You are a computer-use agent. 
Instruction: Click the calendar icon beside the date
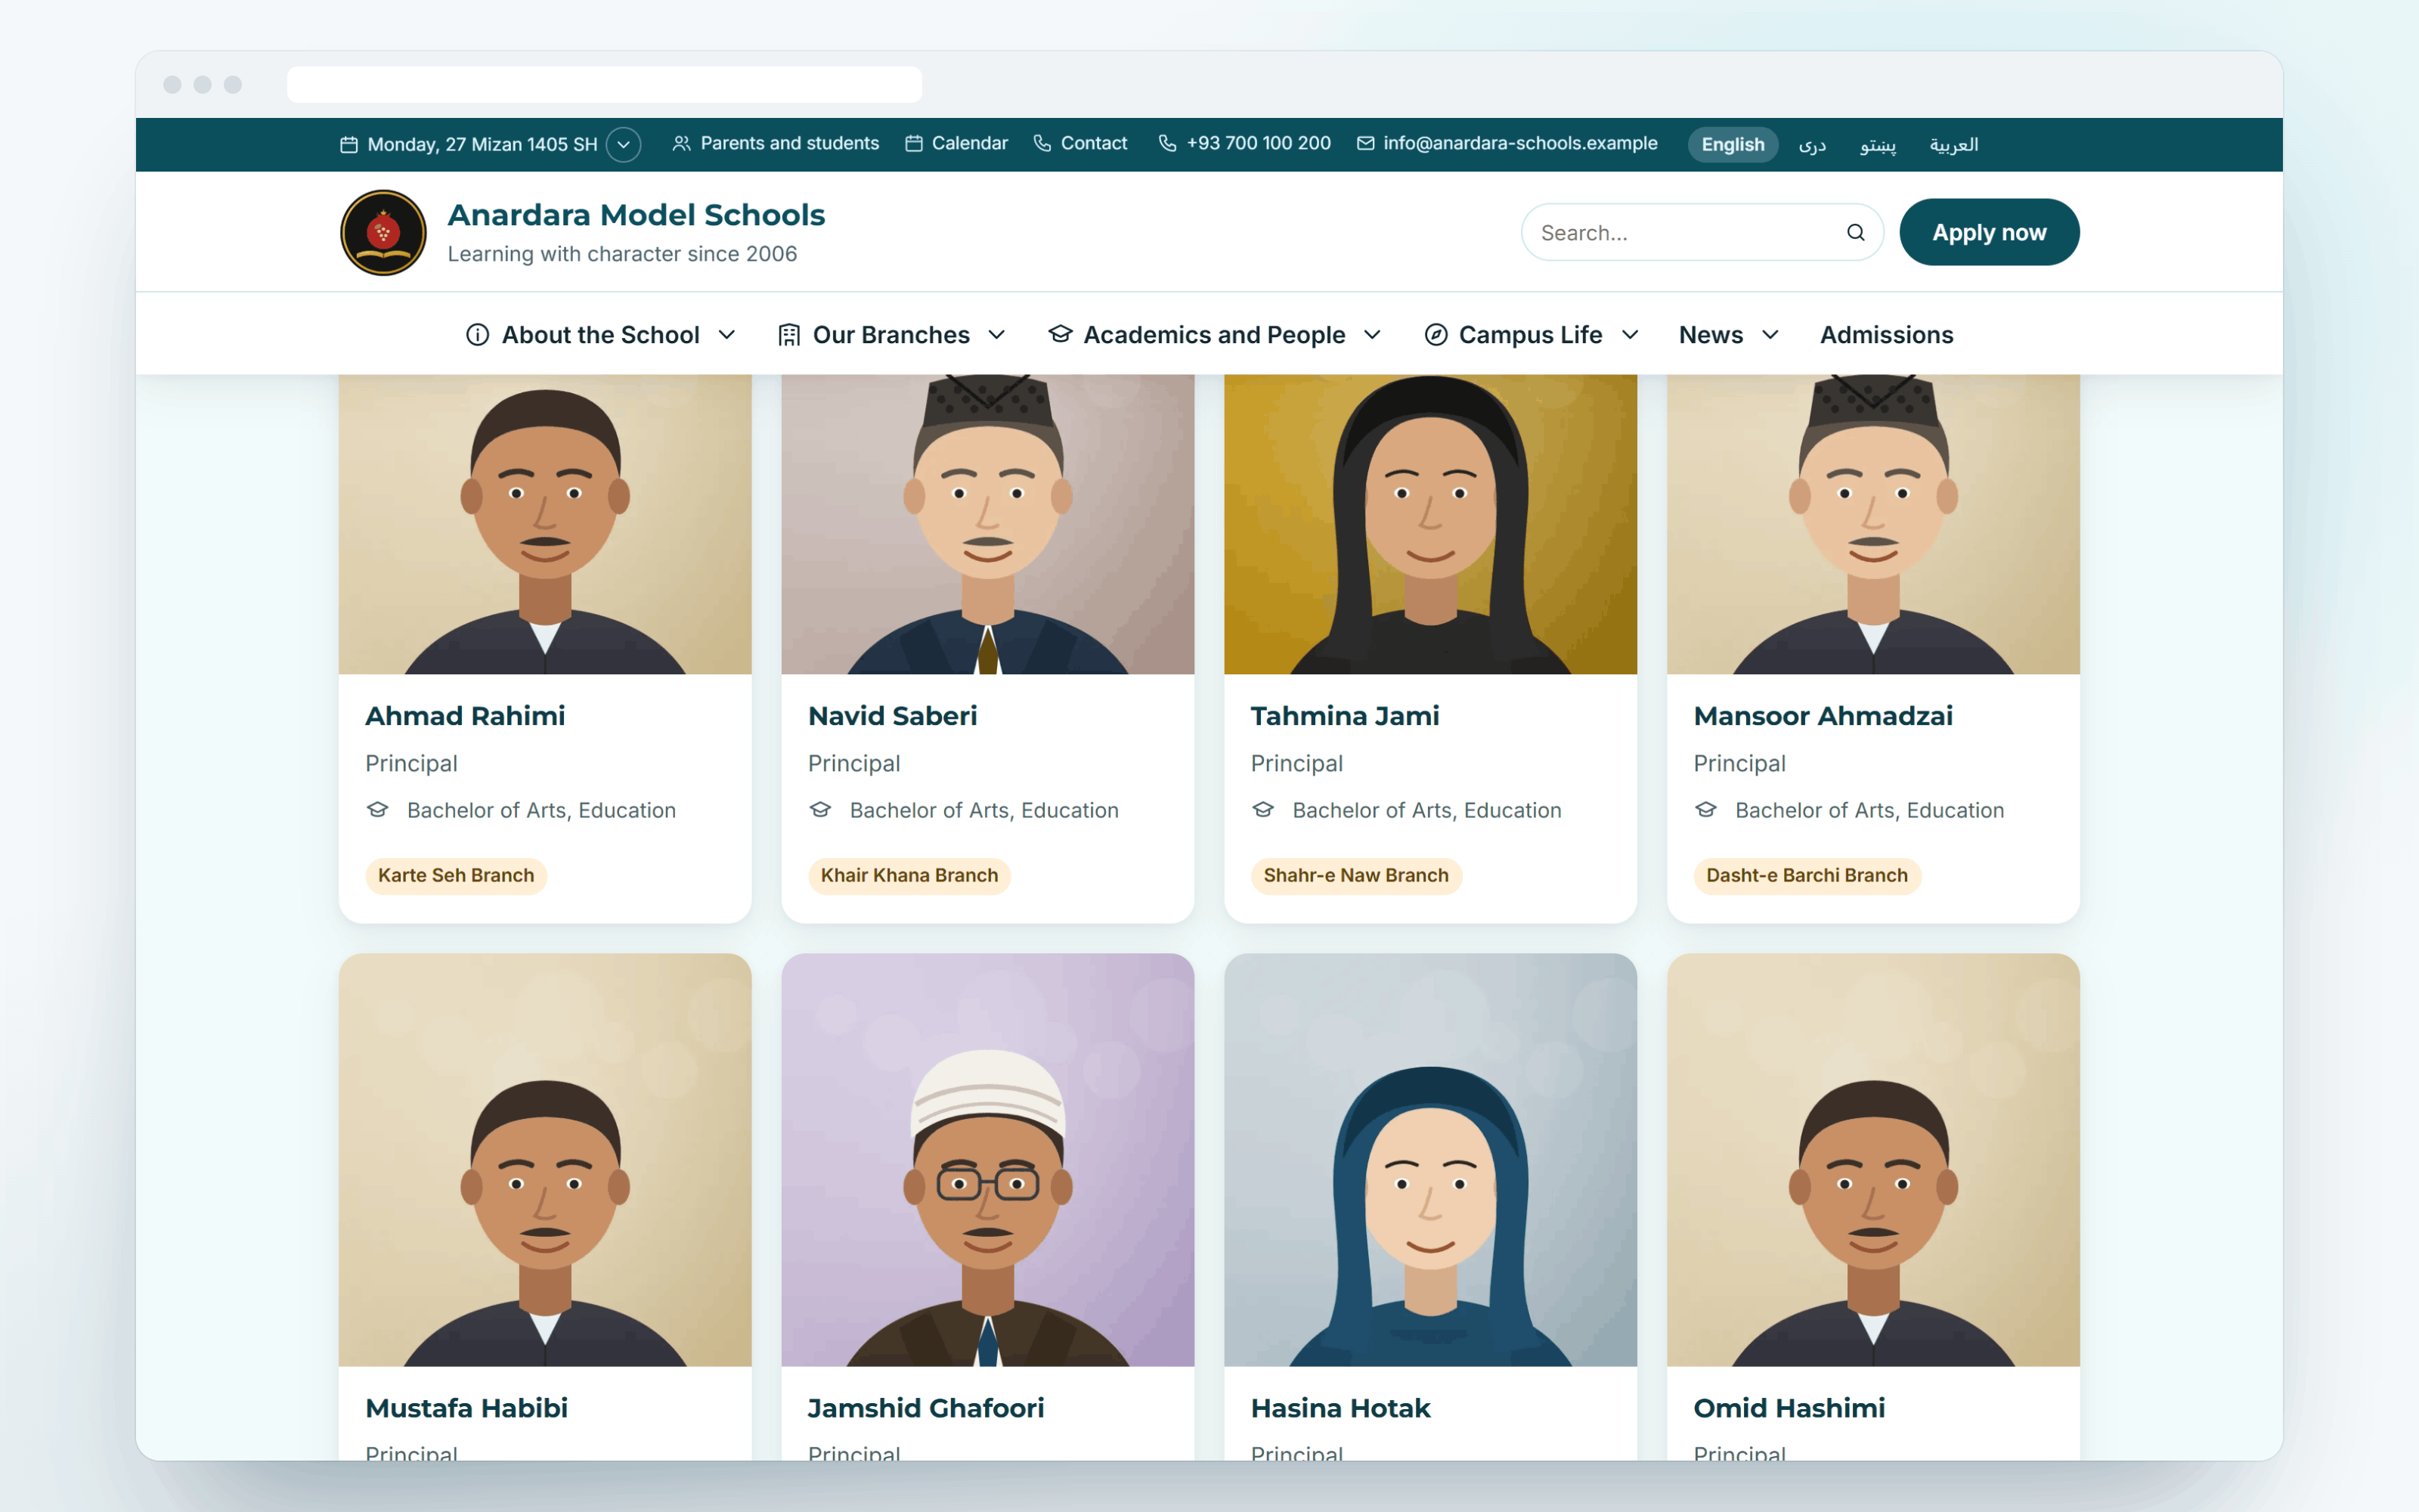coord(348,145)
